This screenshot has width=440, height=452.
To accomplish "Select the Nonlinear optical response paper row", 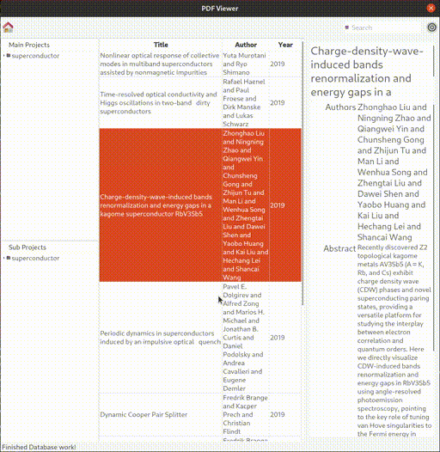I will (x=200, y=64).
